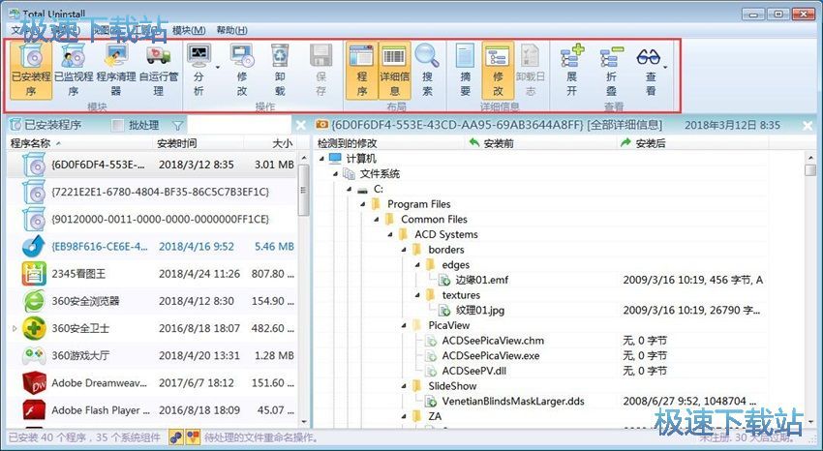Screen dimensions: 823x451
Task: Collapse the 计算机 tree node
Action: point(321,159)
